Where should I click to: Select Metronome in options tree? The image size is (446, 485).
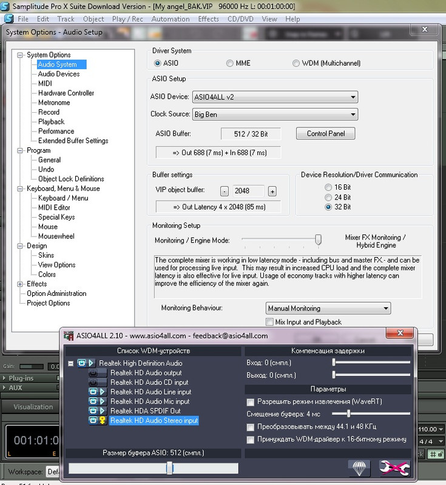[x=54, y=102]
